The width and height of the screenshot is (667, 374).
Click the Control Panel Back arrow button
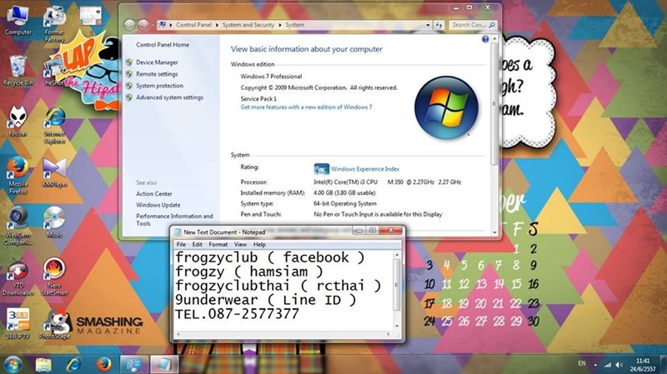point(130,25)
